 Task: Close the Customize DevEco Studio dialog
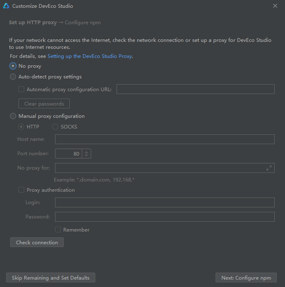pyautogui.click(x=275, y=6)
